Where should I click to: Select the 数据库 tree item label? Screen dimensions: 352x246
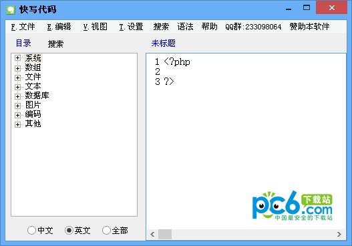[37, 96]
